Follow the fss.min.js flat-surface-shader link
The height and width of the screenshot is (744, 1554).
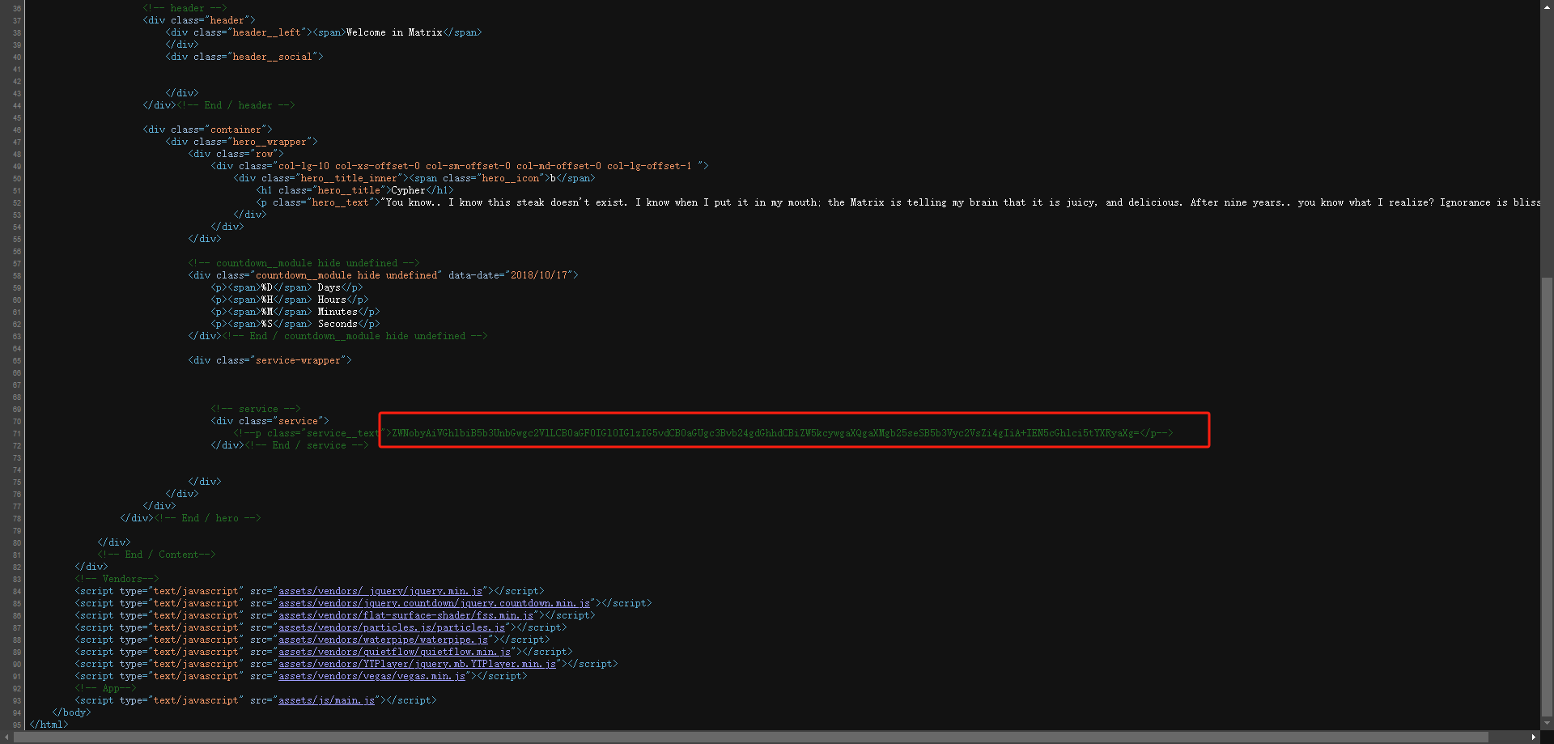[405, 615]
